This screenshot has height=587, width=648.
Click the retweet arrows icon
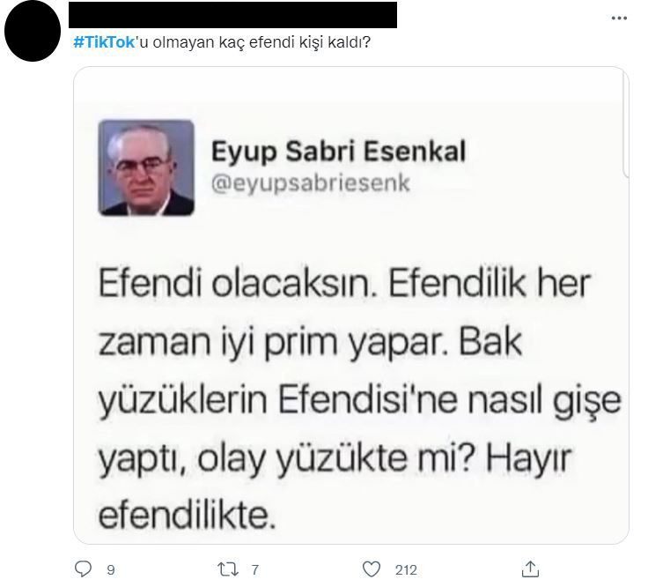(x=228, y=569)
